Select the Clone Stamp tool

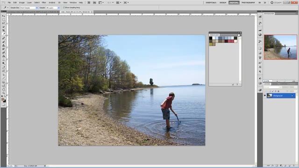4,46
